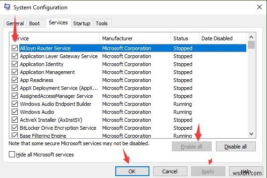Image resolution: width=267 pixels, height=178 pixels.
Task: Click the Date Disabled column header
Action: (x=222, y=38)
